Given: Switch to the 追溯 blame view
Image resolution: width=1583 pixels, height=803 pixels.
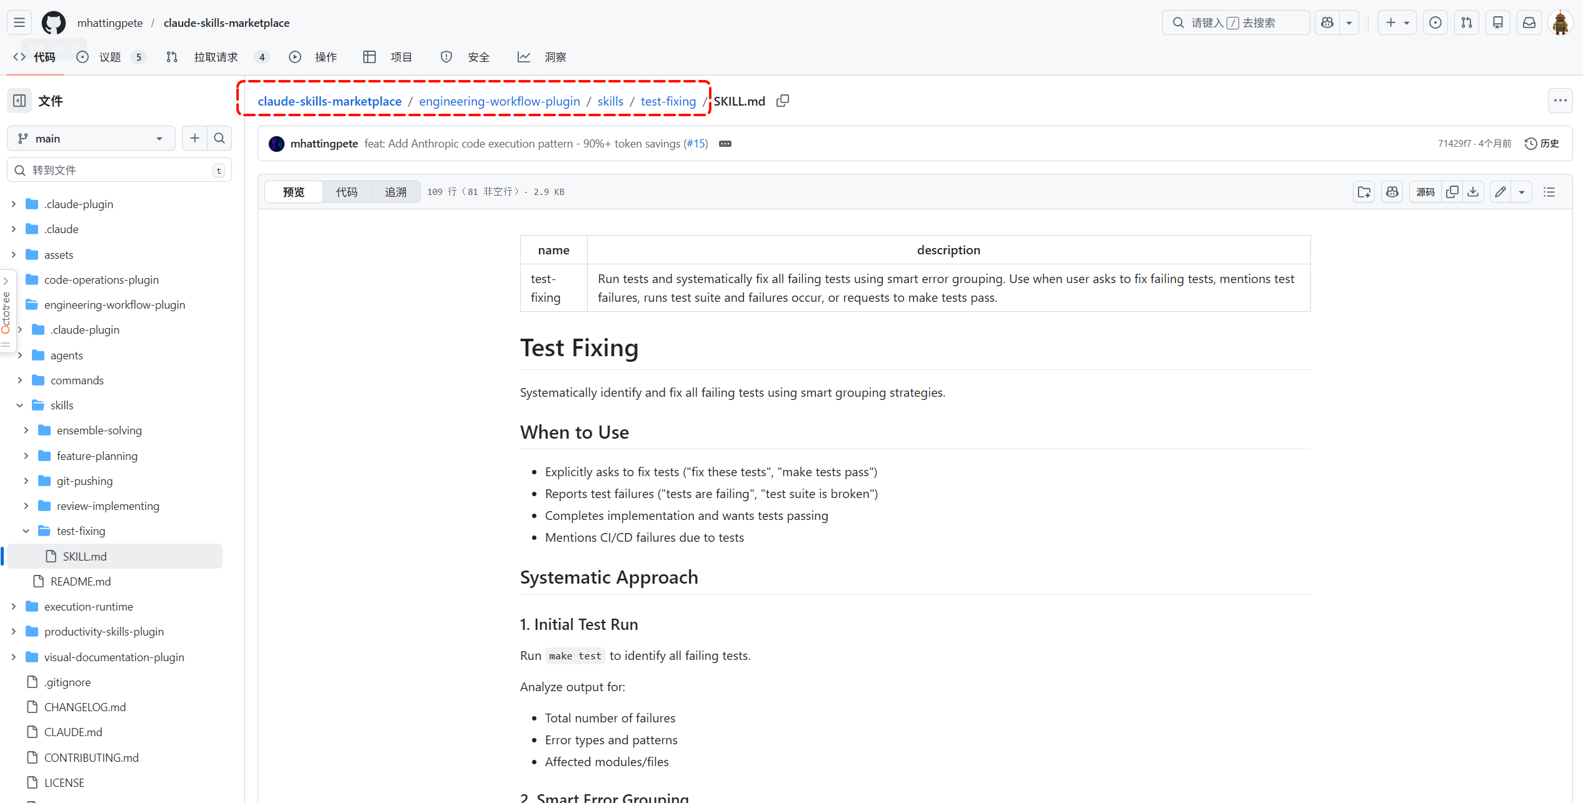Looking at the screenshot, I should [395, 192].
